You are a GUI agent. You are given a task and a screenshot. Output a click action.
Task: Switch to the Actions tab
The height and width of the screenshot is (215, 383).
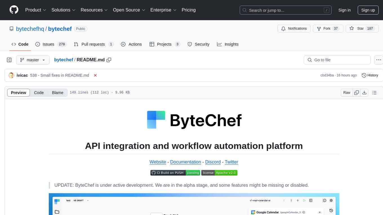[131, 44]
